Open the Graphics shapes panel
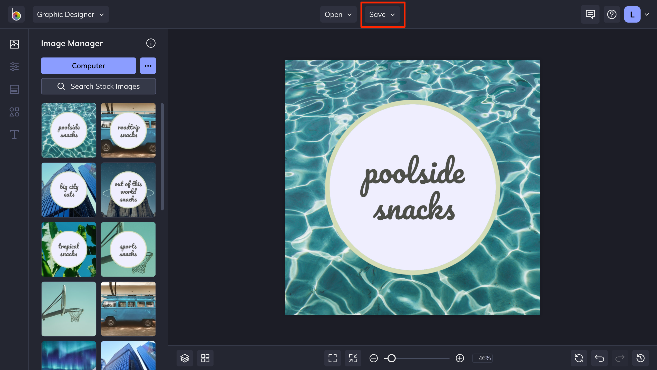 pyautogui.click(x=14, y=112)
